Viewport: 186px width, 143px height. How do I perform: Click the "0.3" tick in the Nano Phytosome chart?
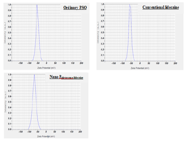pos(10,113)
